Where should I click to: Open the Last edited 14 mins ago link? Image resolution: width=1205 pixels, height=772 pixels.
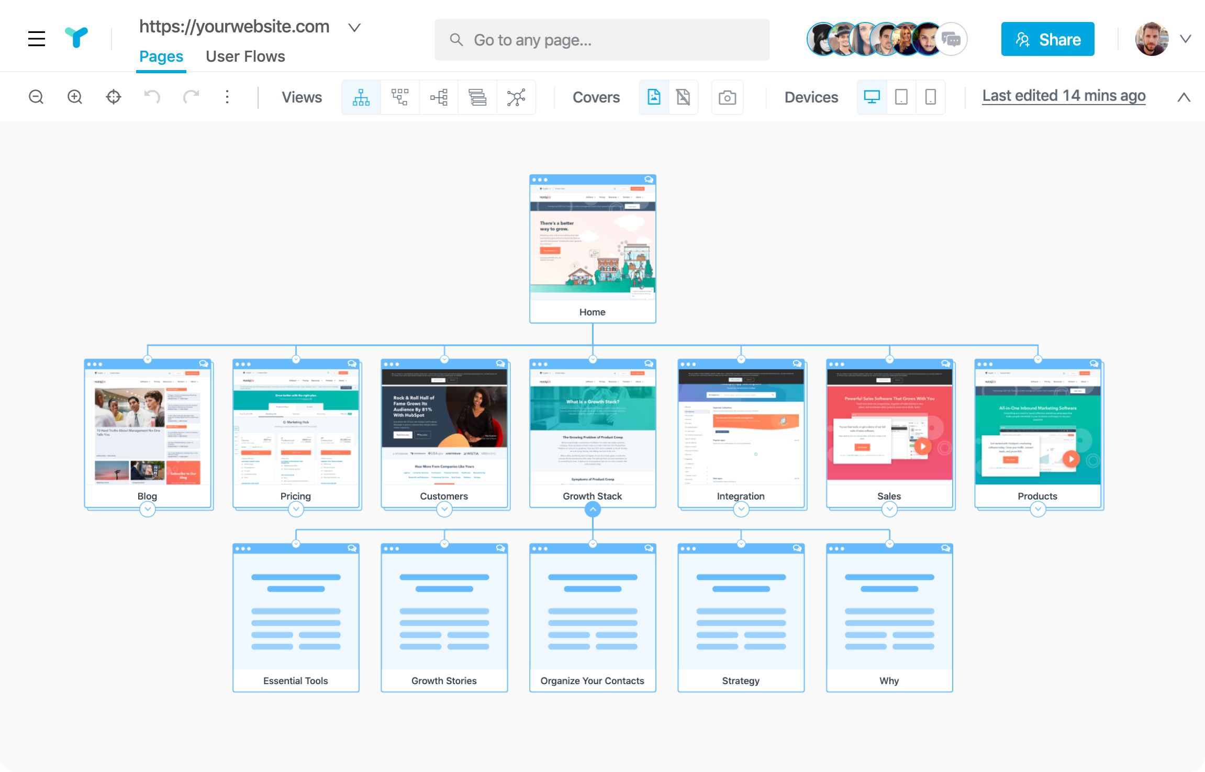pos(1064,96)
